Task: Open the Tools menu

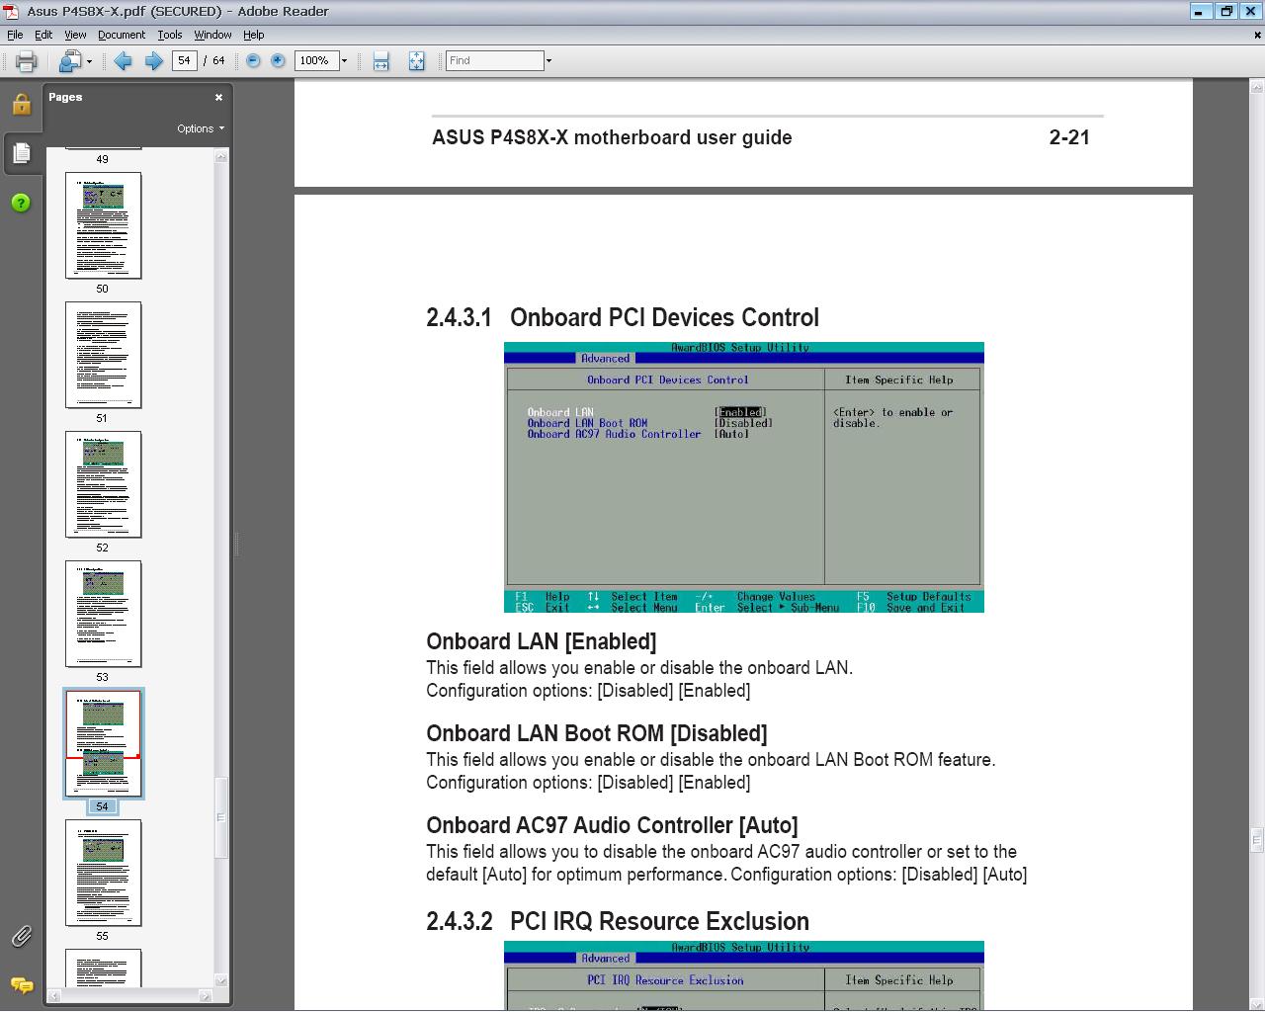Action: pyautogui.click(x=170, y=35)
